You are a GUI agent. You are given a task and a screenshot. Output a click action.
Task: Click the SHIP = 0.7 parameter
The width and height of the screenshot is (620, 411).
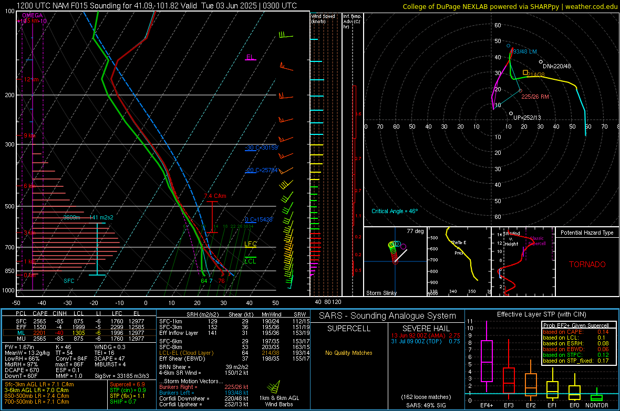[123, 402]
